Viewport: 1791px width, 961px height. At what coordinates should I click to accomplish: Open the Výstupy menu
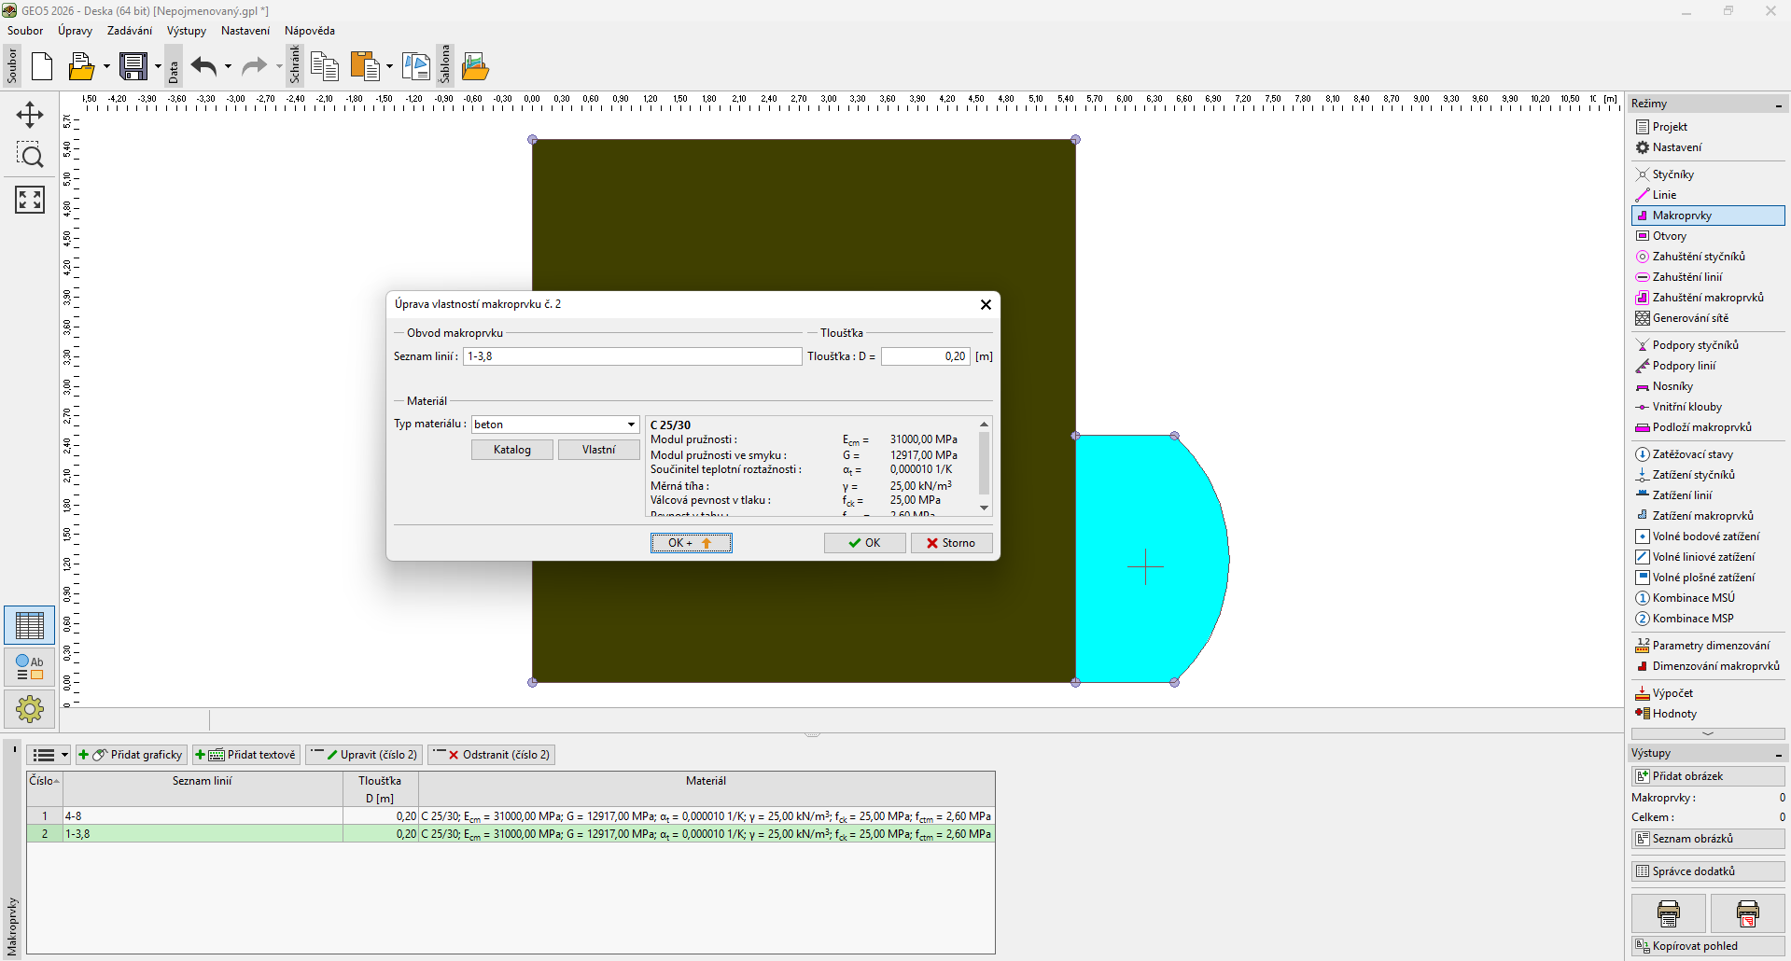tap(186, 31)
